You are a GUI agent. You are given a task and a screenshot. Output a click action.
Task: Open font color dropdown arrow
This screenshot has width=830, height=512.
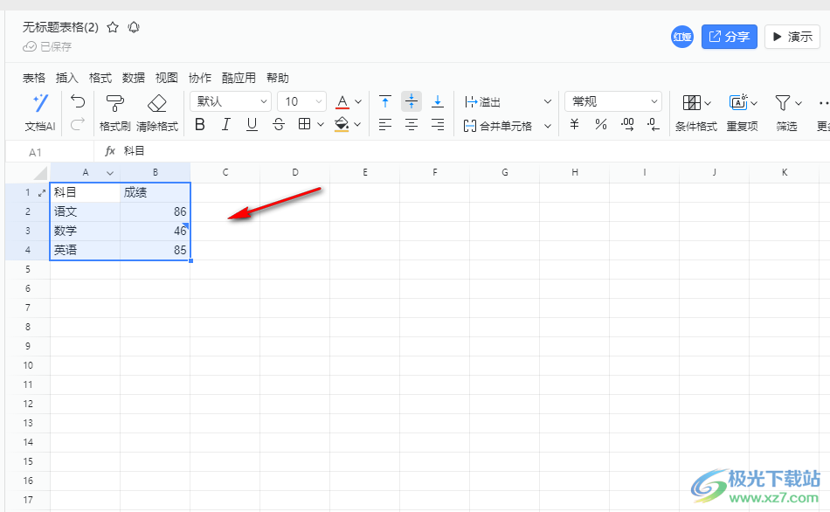[358, 101]
